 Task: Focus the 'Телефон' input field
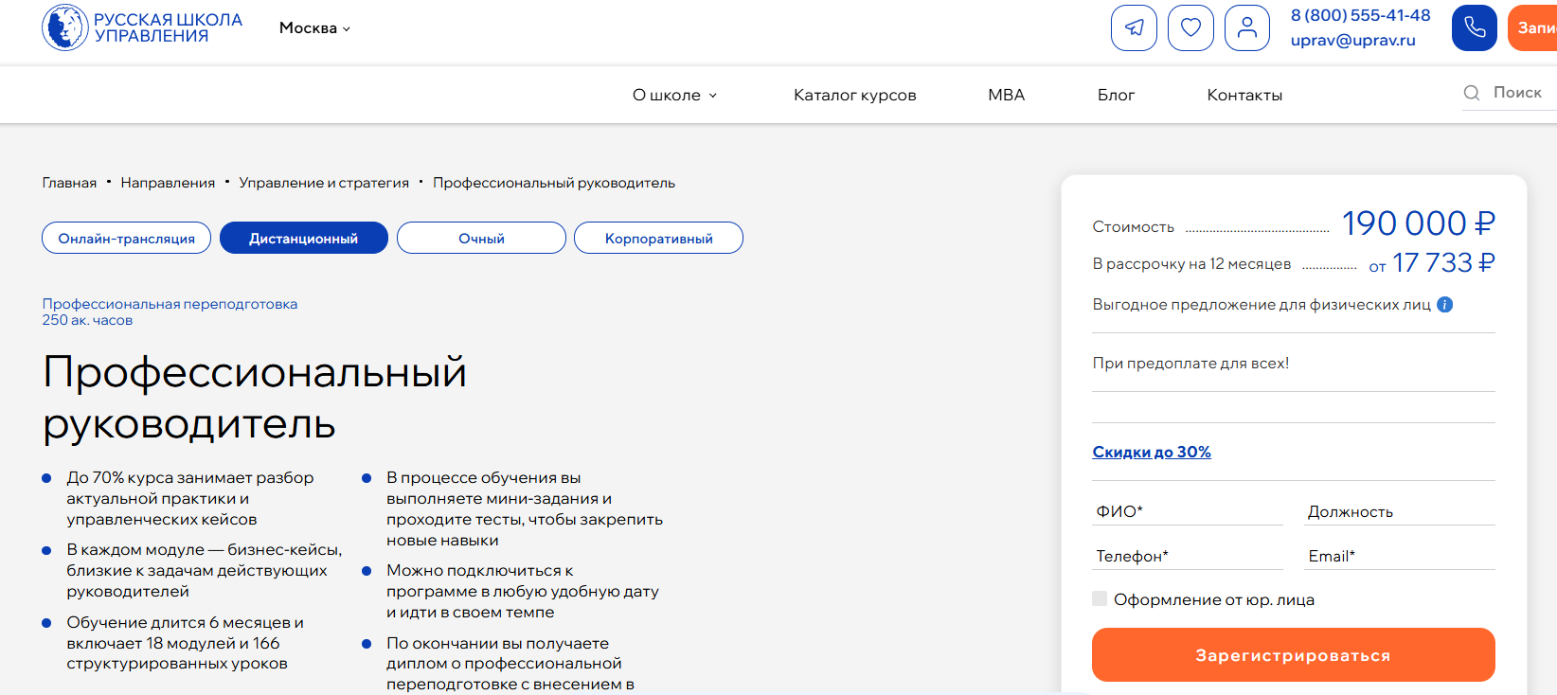(x=1187, y=556)
